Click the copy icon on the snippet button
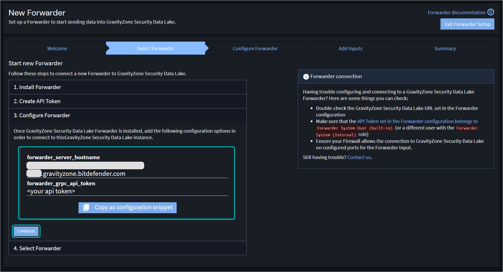503x272 pixels. point(85,207)
